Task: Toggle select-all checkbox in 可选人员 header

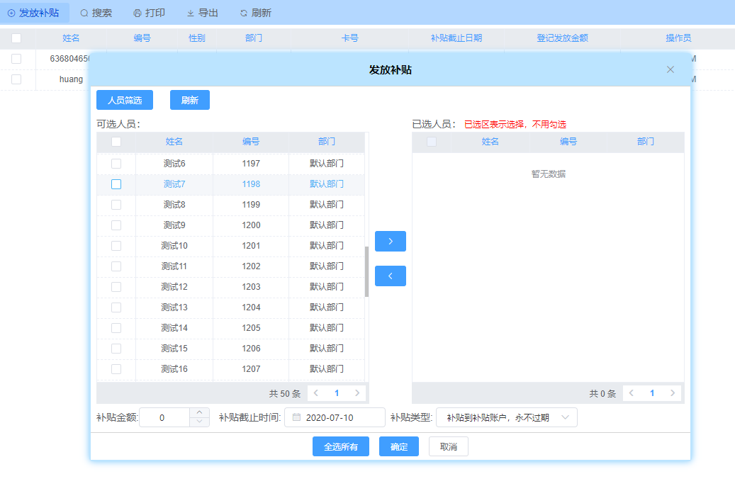Action: point(116,142)
